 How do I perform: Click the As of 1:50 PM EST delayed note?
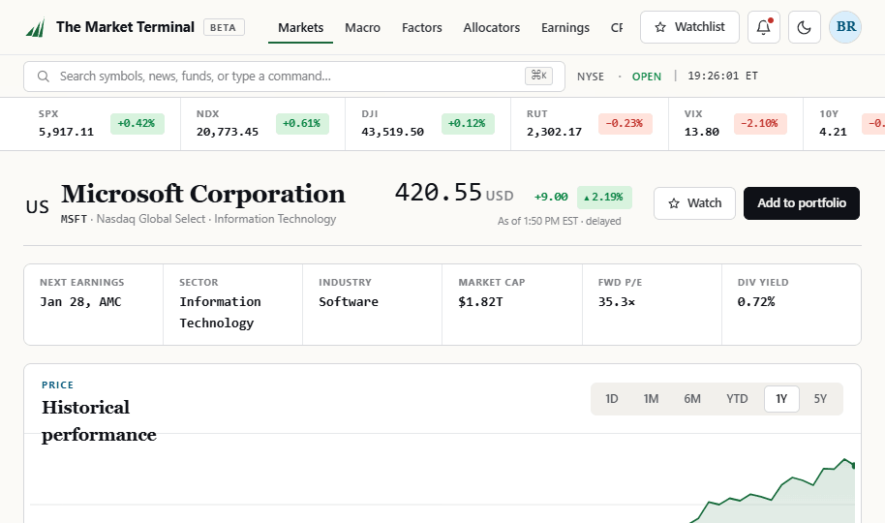point(559,222)
